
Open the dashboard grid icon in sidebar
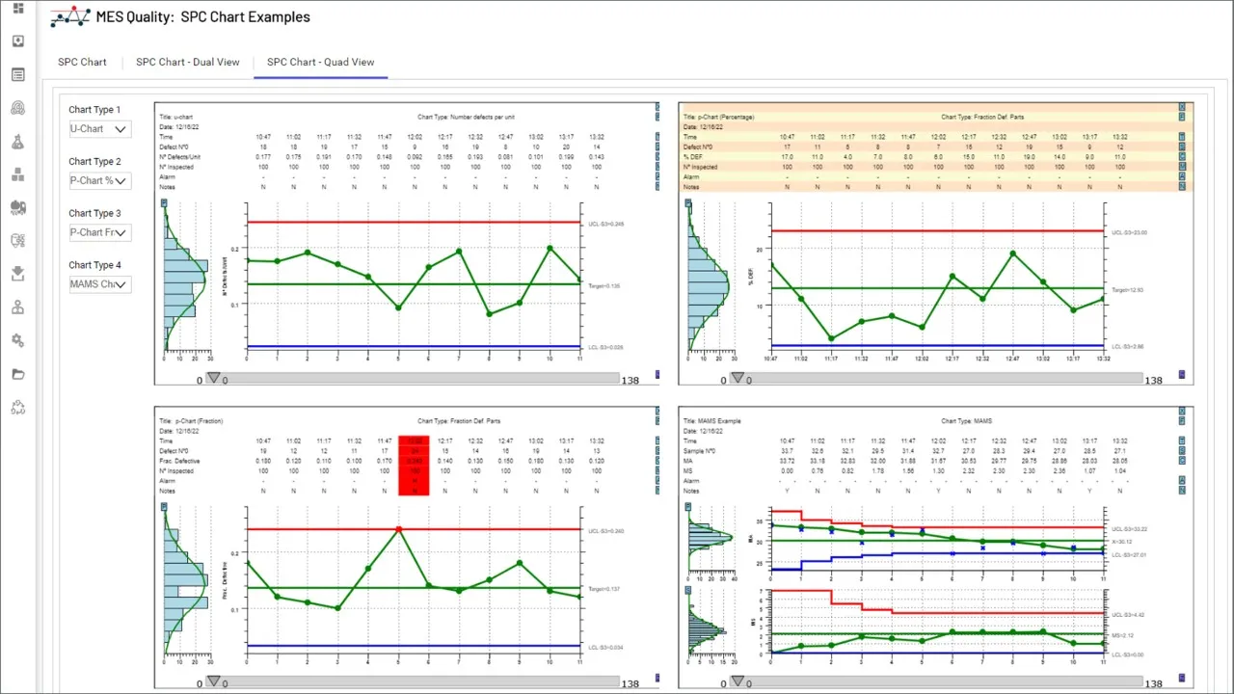coord(18,9)
